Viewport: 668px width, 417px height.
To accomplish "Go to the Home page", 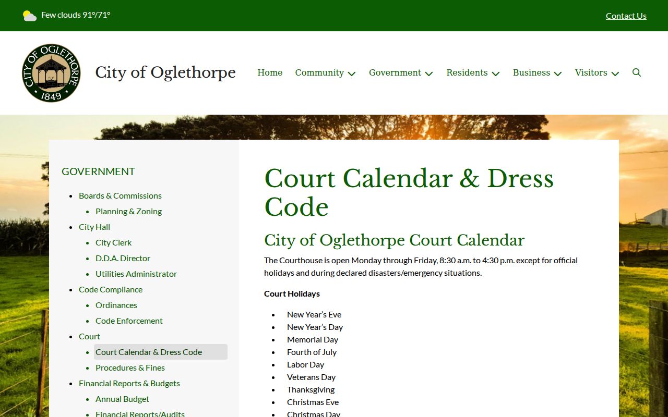I will coord(270,72).
